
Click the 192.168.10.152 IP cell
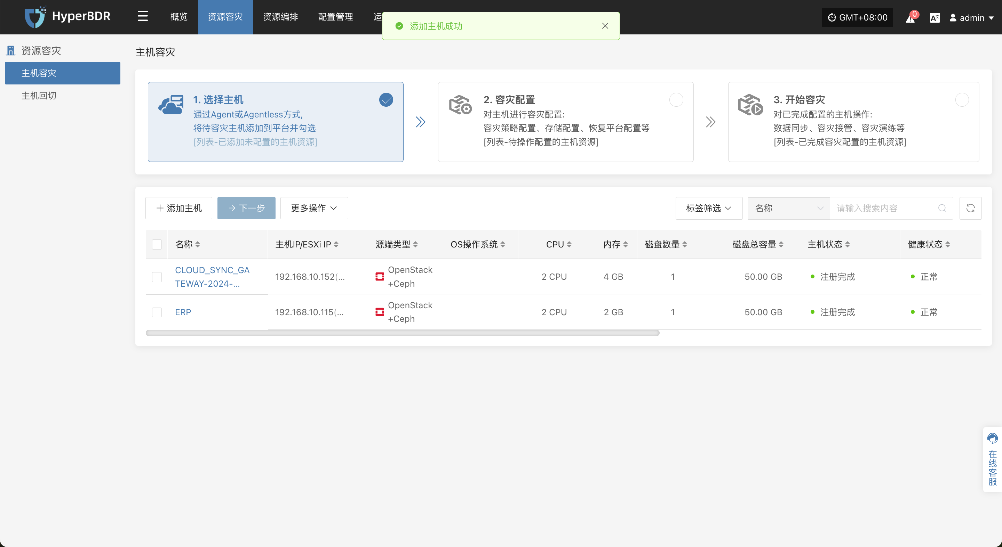pos(310,277)
